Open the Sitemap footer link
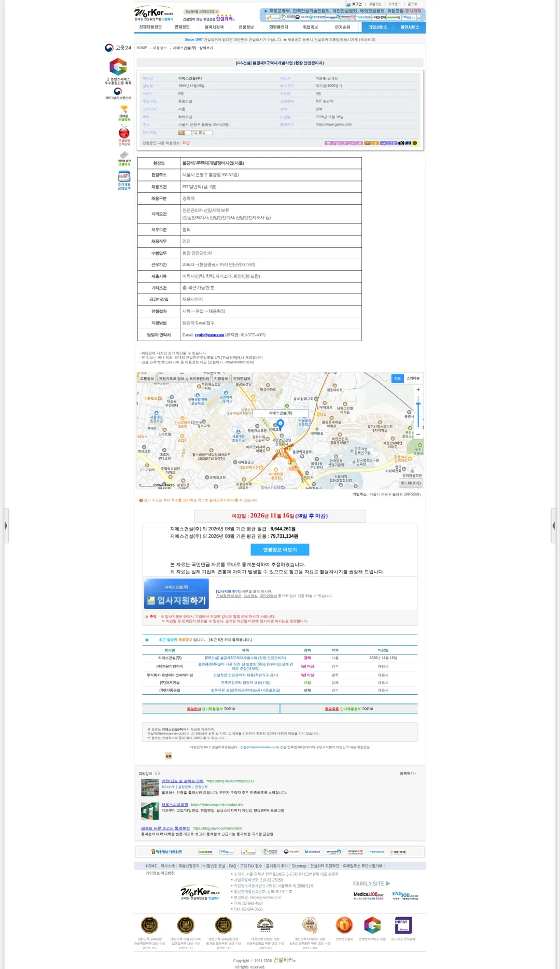Image resolution: width=560 pixels, height=969 pixels. point(299,866)
